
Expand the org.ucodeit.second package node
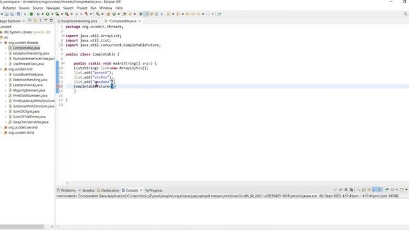[x=1, y=128]
